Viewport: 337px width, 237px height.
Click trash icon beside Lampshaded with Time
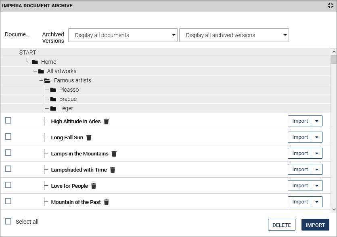(x=113, y=170)
